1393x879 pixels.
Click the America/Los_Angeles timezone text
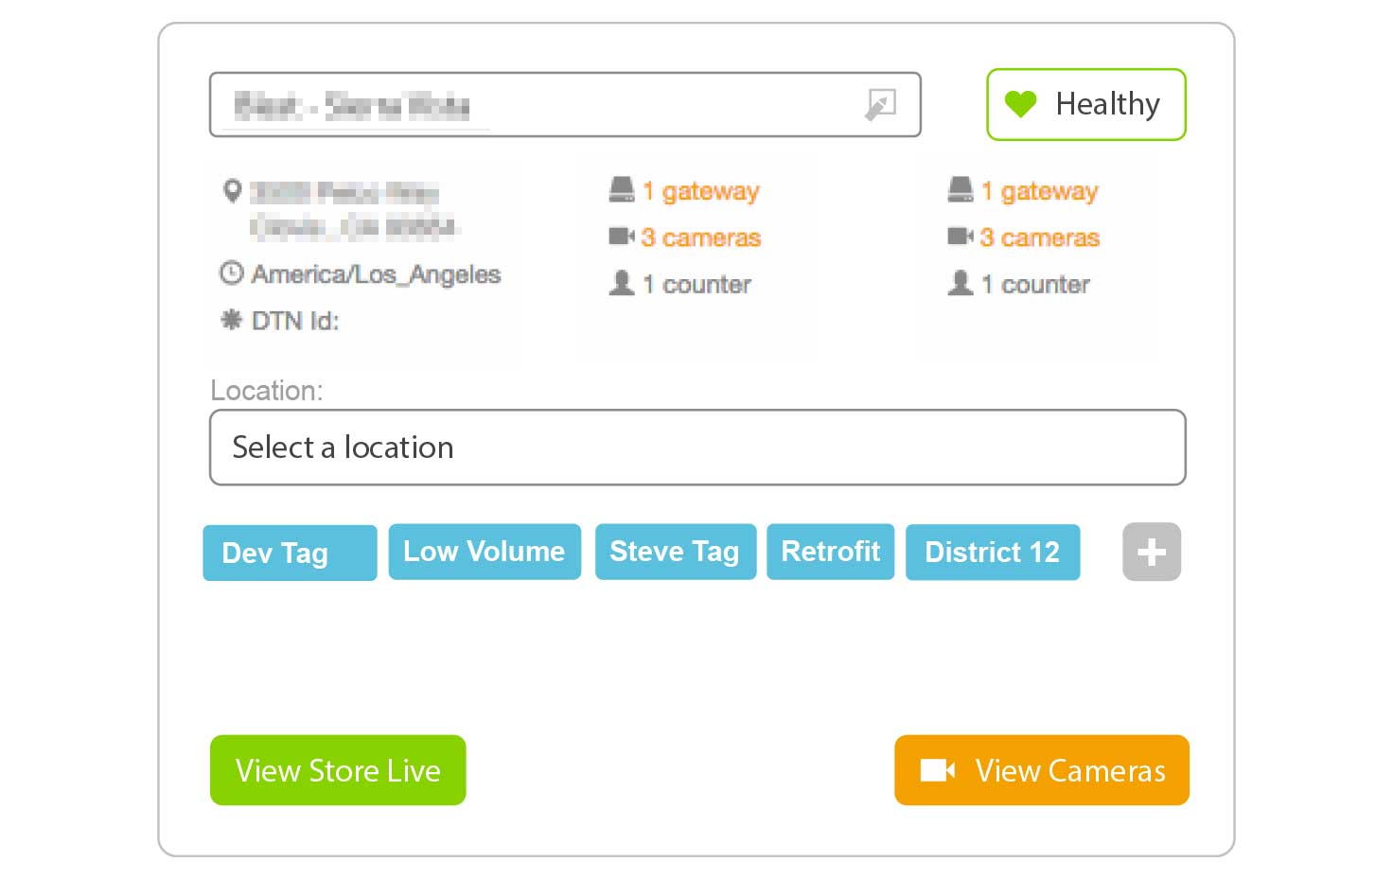(x=376, y=274)
